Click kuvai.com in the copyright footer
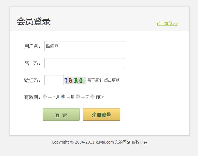 [x=105, y=142]
